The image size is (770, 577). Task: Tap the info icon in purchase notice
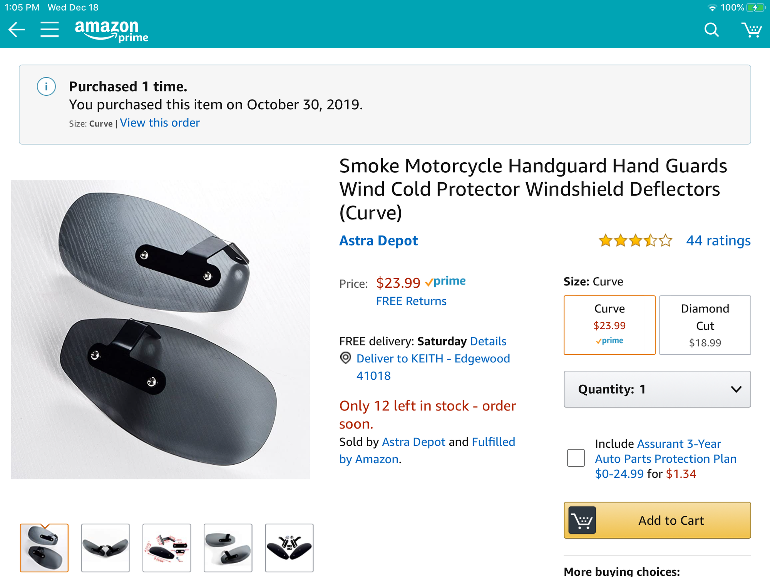point(46,87)
